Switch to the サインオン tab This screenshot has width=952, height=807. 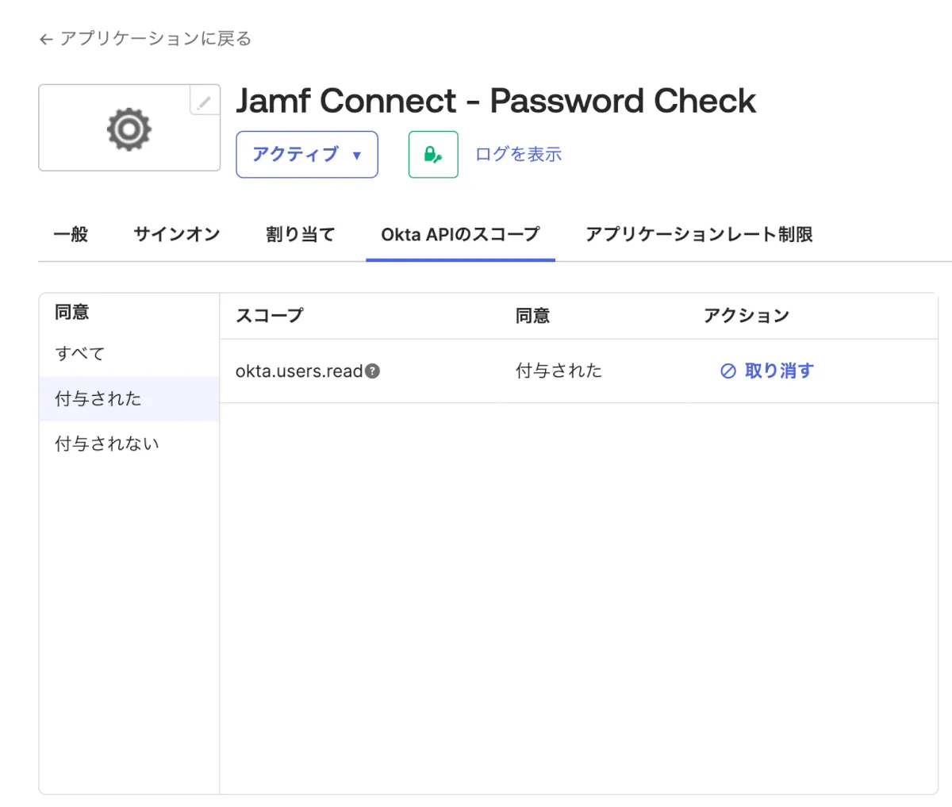click(x=176, y=234)
